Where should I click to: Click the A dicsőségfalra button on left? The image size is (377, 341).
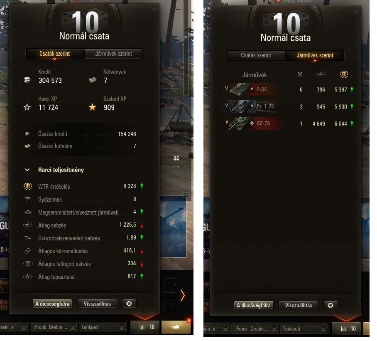coord(52,304)
